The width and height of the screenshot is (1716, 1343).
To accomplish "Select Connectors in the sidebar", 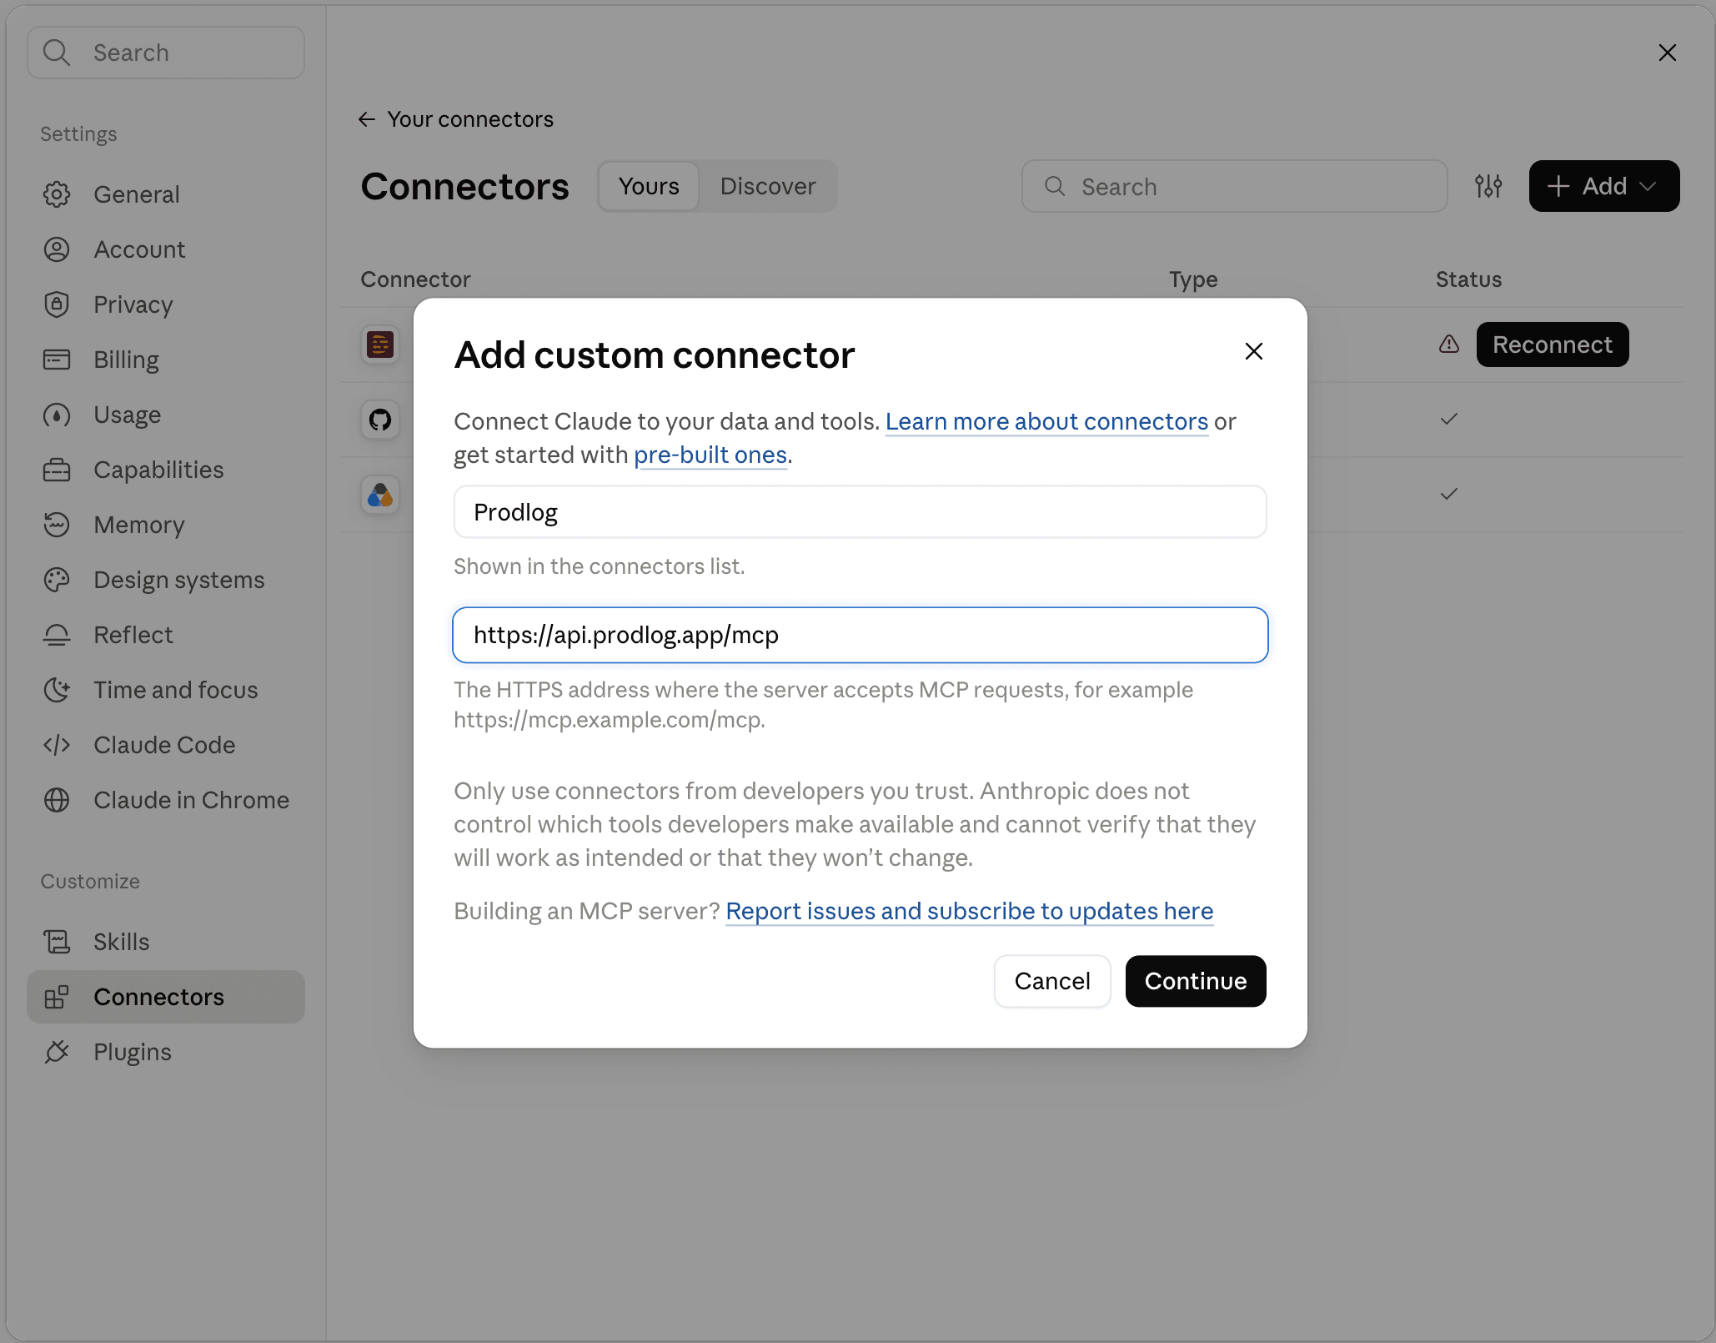I will [166, 997].
